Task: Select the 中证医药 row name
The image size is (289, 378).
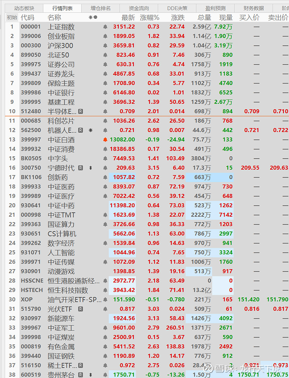Action: (x=61, y=187)
